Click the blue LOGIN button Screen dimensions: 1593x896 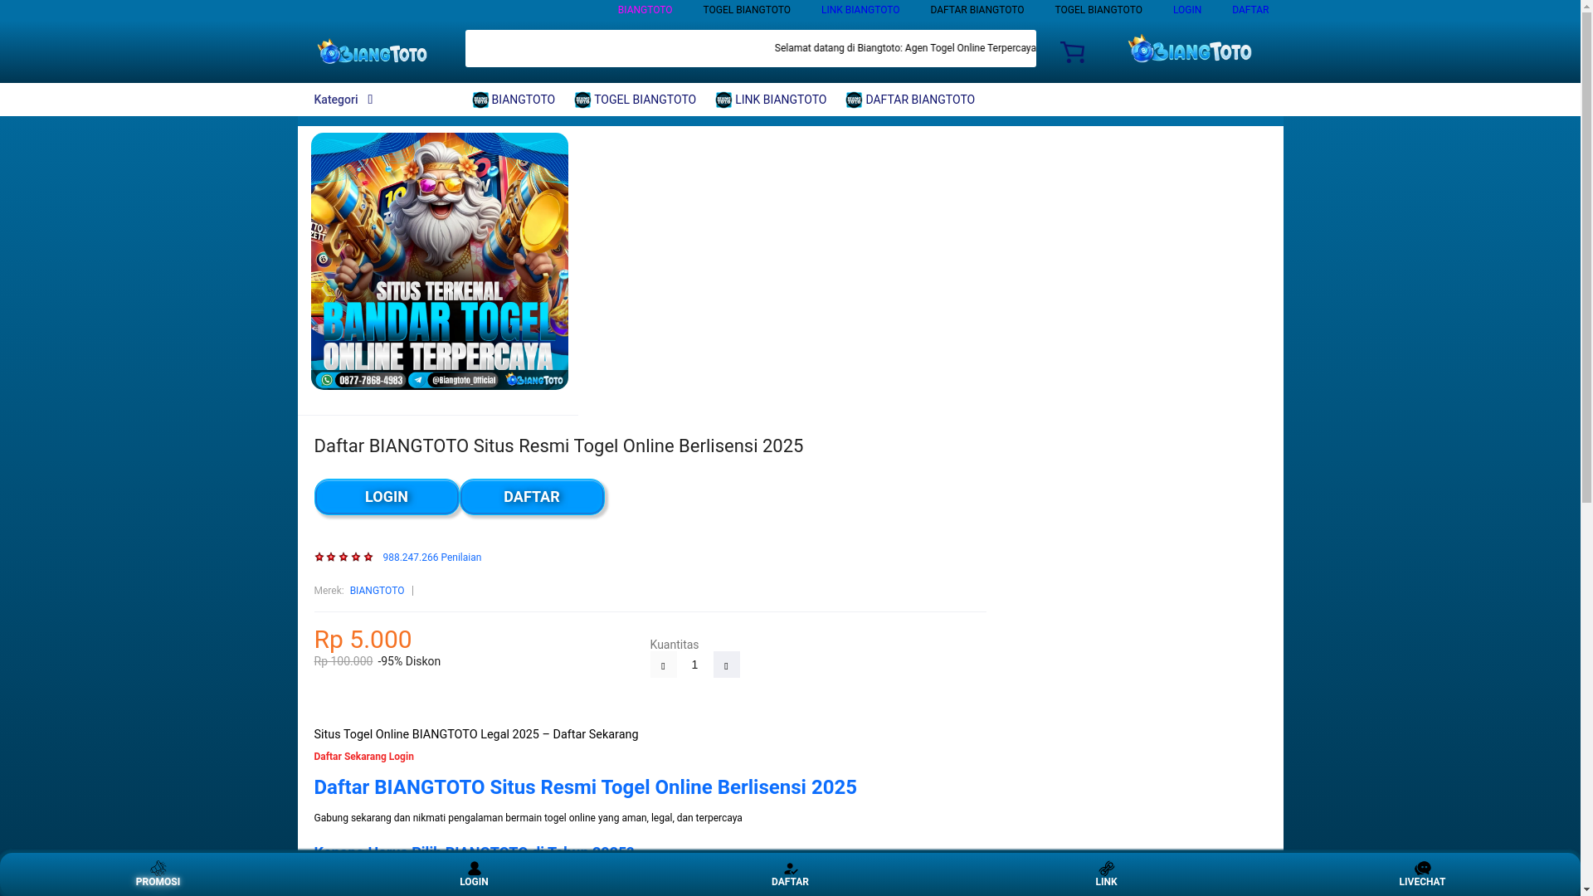click(387, 497)
